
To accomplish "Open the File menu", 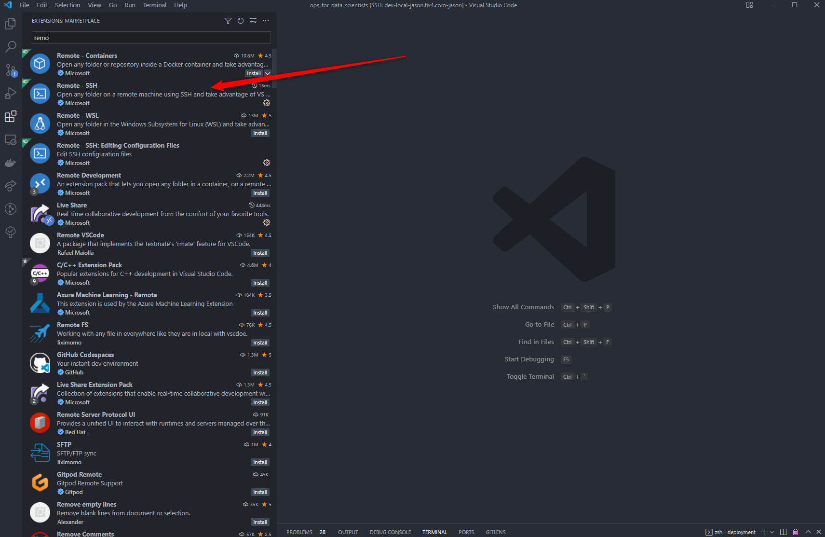I will [x=25, y=5].
